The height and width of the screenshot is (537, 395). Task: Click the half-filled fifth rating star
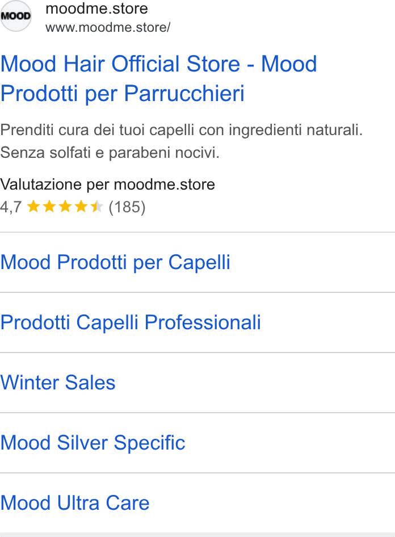(96, 207)
